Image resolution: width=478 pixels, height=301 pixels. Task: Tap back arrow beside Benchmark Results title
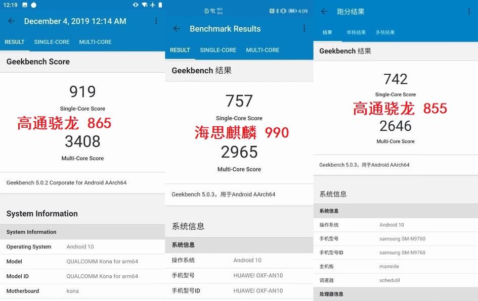pyautogui.click(x=177, y=29)
